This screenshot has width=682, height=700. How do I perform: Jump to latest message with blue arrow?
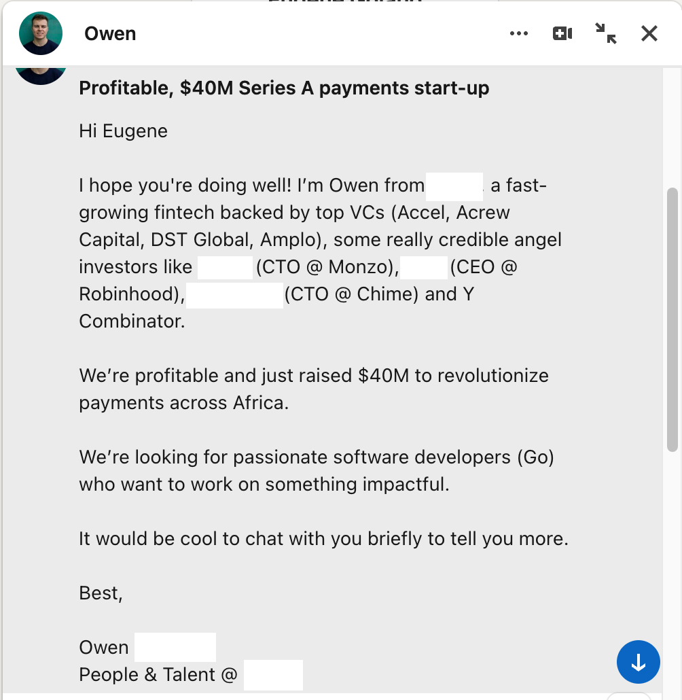tap(639, 661)
